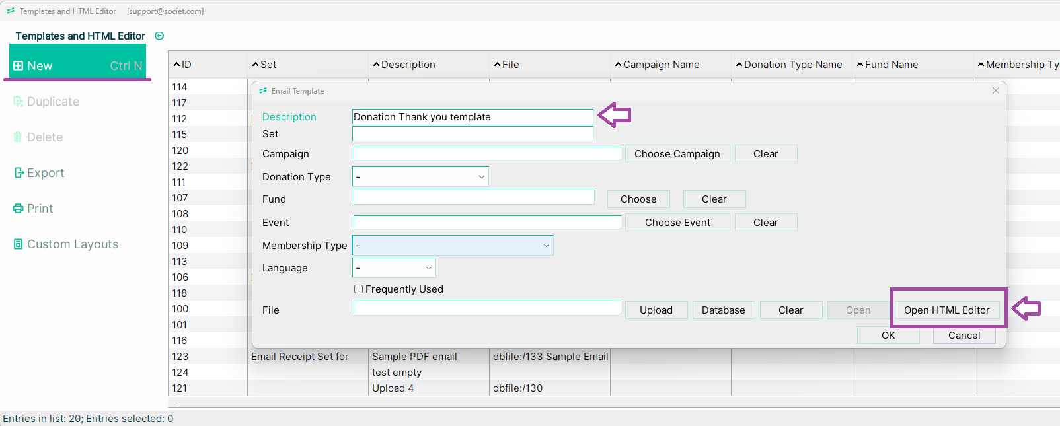Viewport: 1060px width, 426px height.
Task: Clear the Campaign field
Action: point(766,154)
